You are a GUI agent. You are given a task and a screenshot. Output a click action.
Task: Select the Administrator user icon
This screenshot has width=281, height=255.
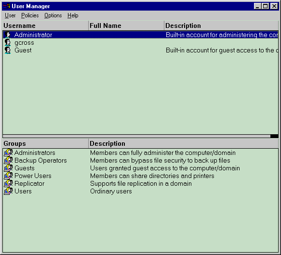(8, 35)
